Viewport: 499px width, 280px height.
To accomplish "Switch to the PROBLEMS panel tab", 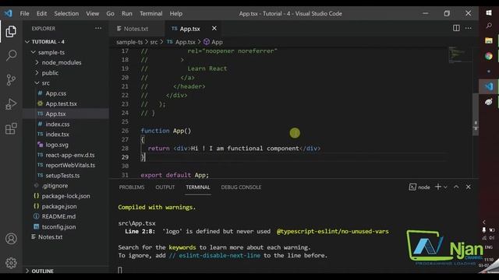I will coord(132,187).
